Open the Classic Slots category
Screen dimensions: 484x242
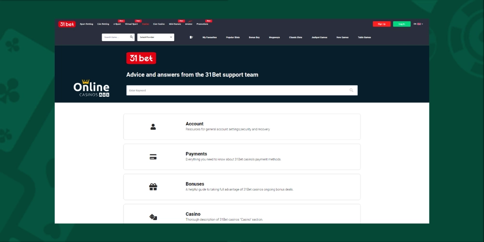click(x=296, y=37)
